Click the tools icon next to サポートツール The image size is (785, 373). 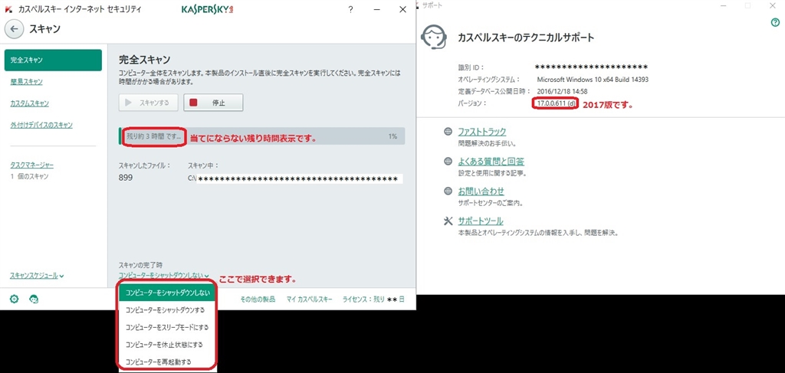point(448,221)
